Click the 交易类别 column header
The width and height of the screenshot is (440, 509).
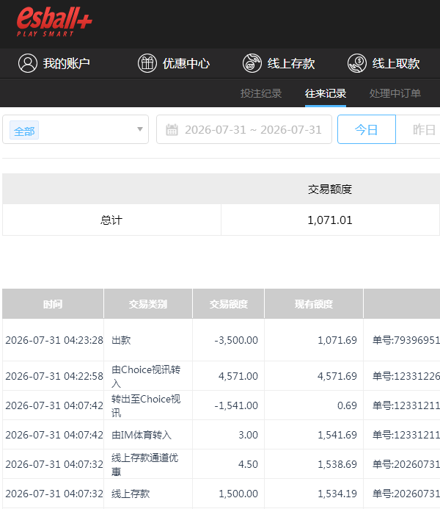pos(148,304)
